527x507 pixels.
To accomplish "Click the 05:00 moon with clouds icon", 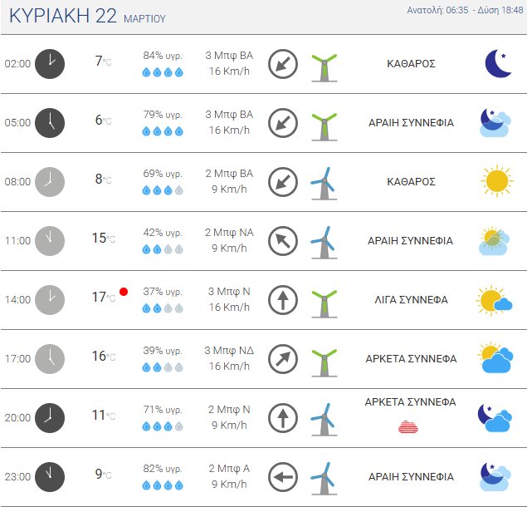I will [495, 123].
